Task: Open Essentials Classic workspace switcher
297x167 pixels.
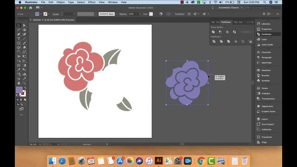Action: [230, 7]
